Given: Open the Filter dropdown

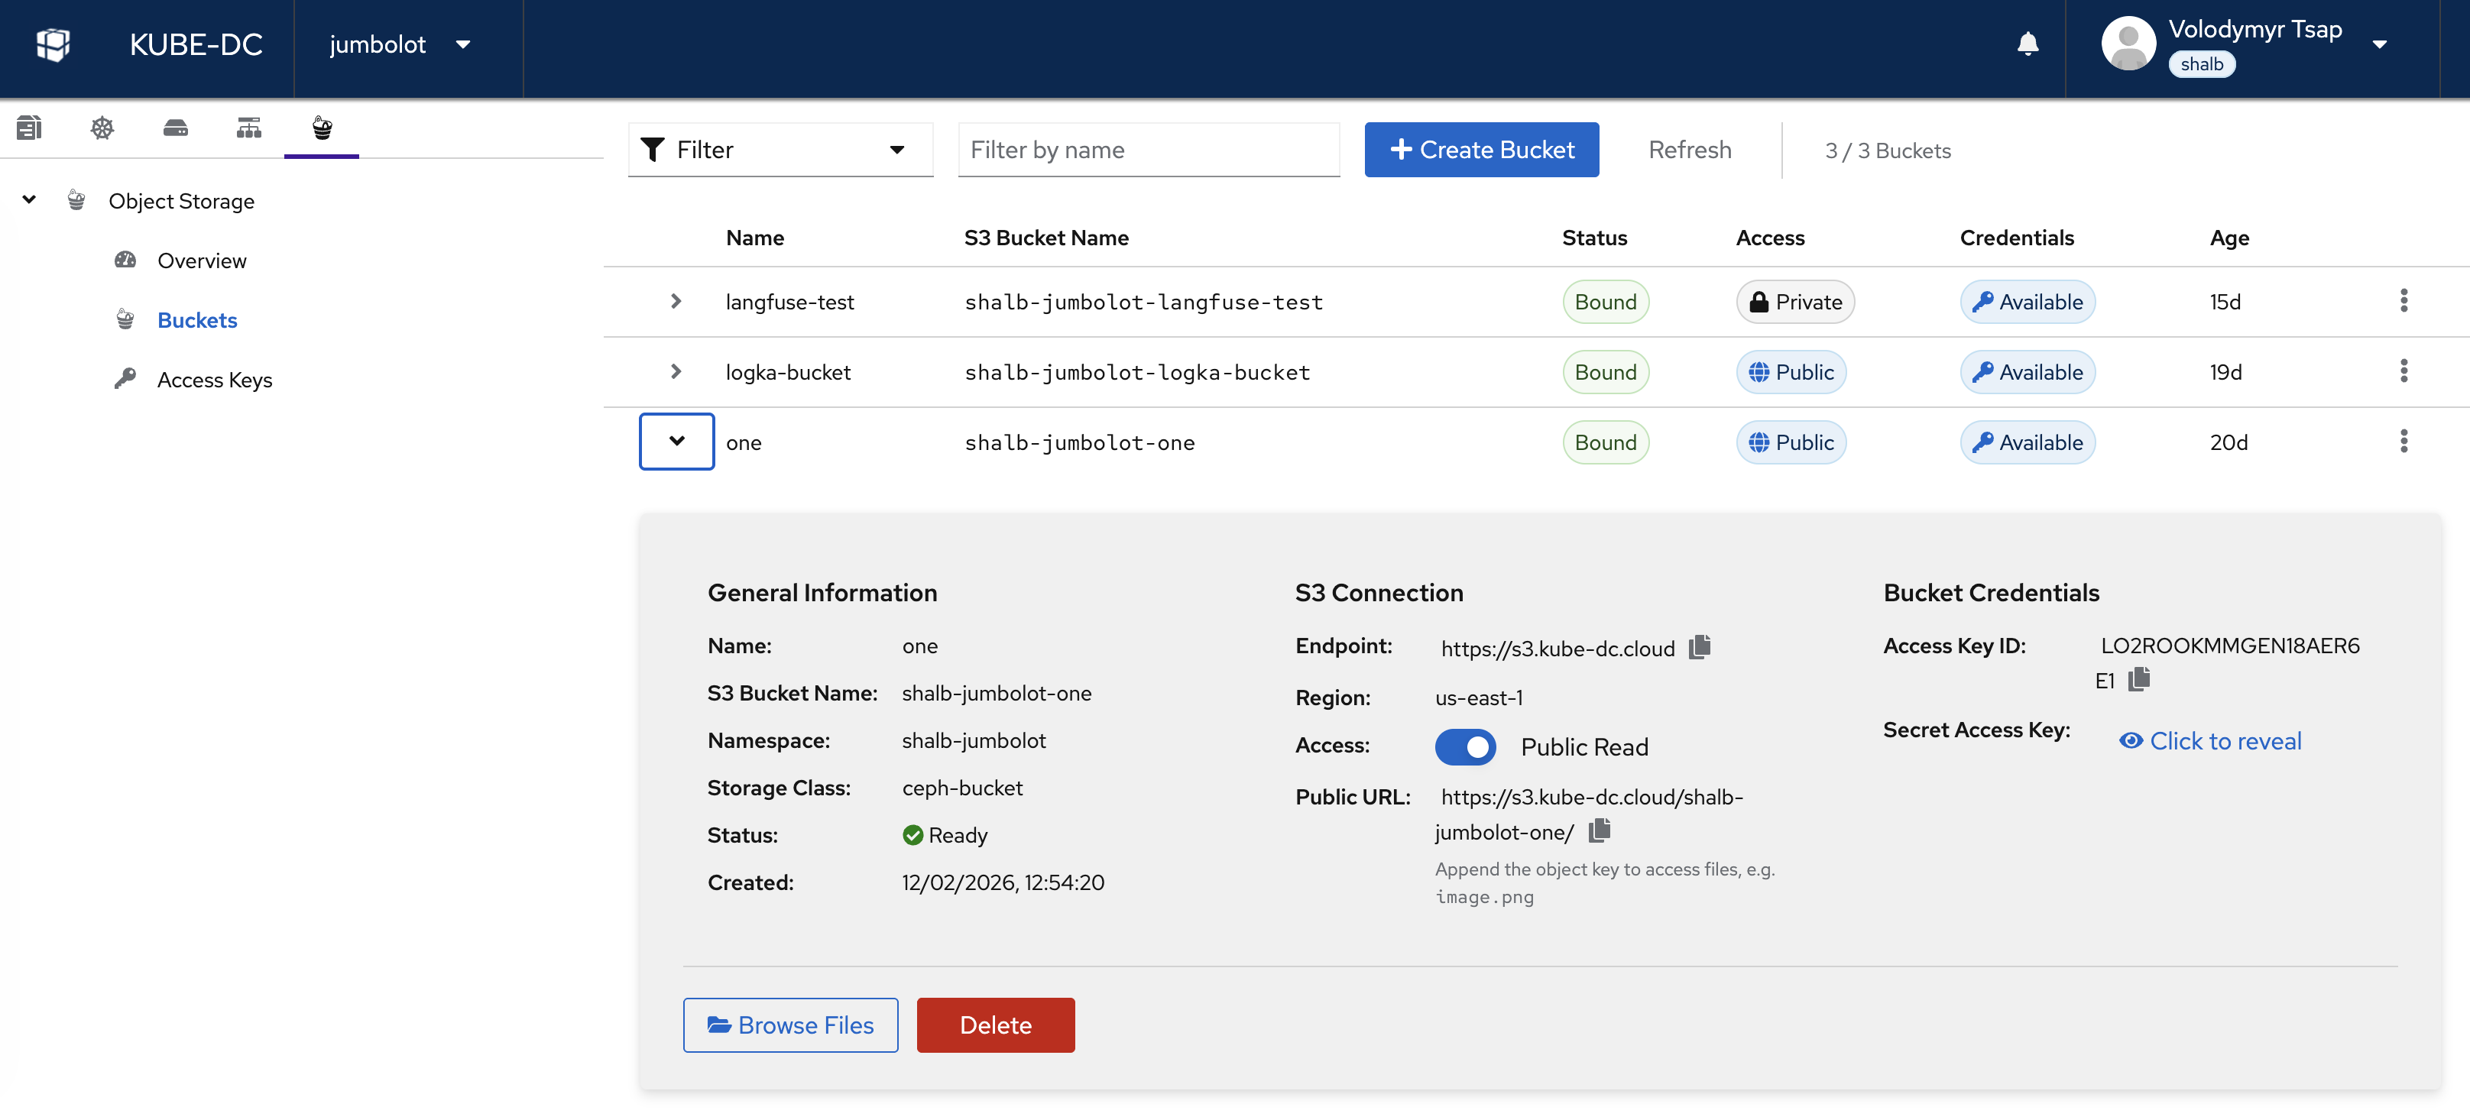Looking at the screenshot, I should click(780, 150).
